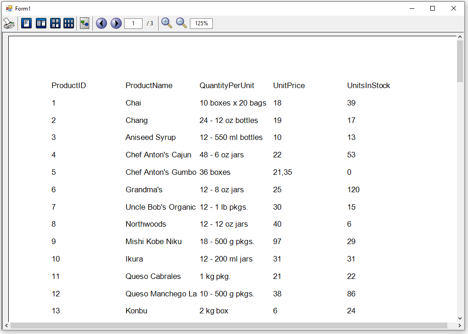
Task: Switch to four-page view layout
Action: tap(55, 23)
